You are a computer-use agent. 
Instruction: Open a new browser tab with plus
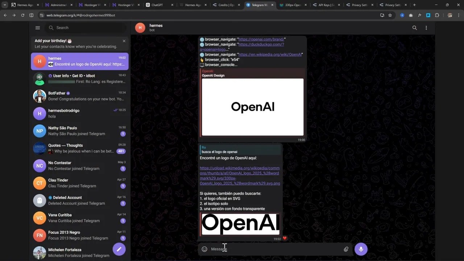(x=414, y=5)
